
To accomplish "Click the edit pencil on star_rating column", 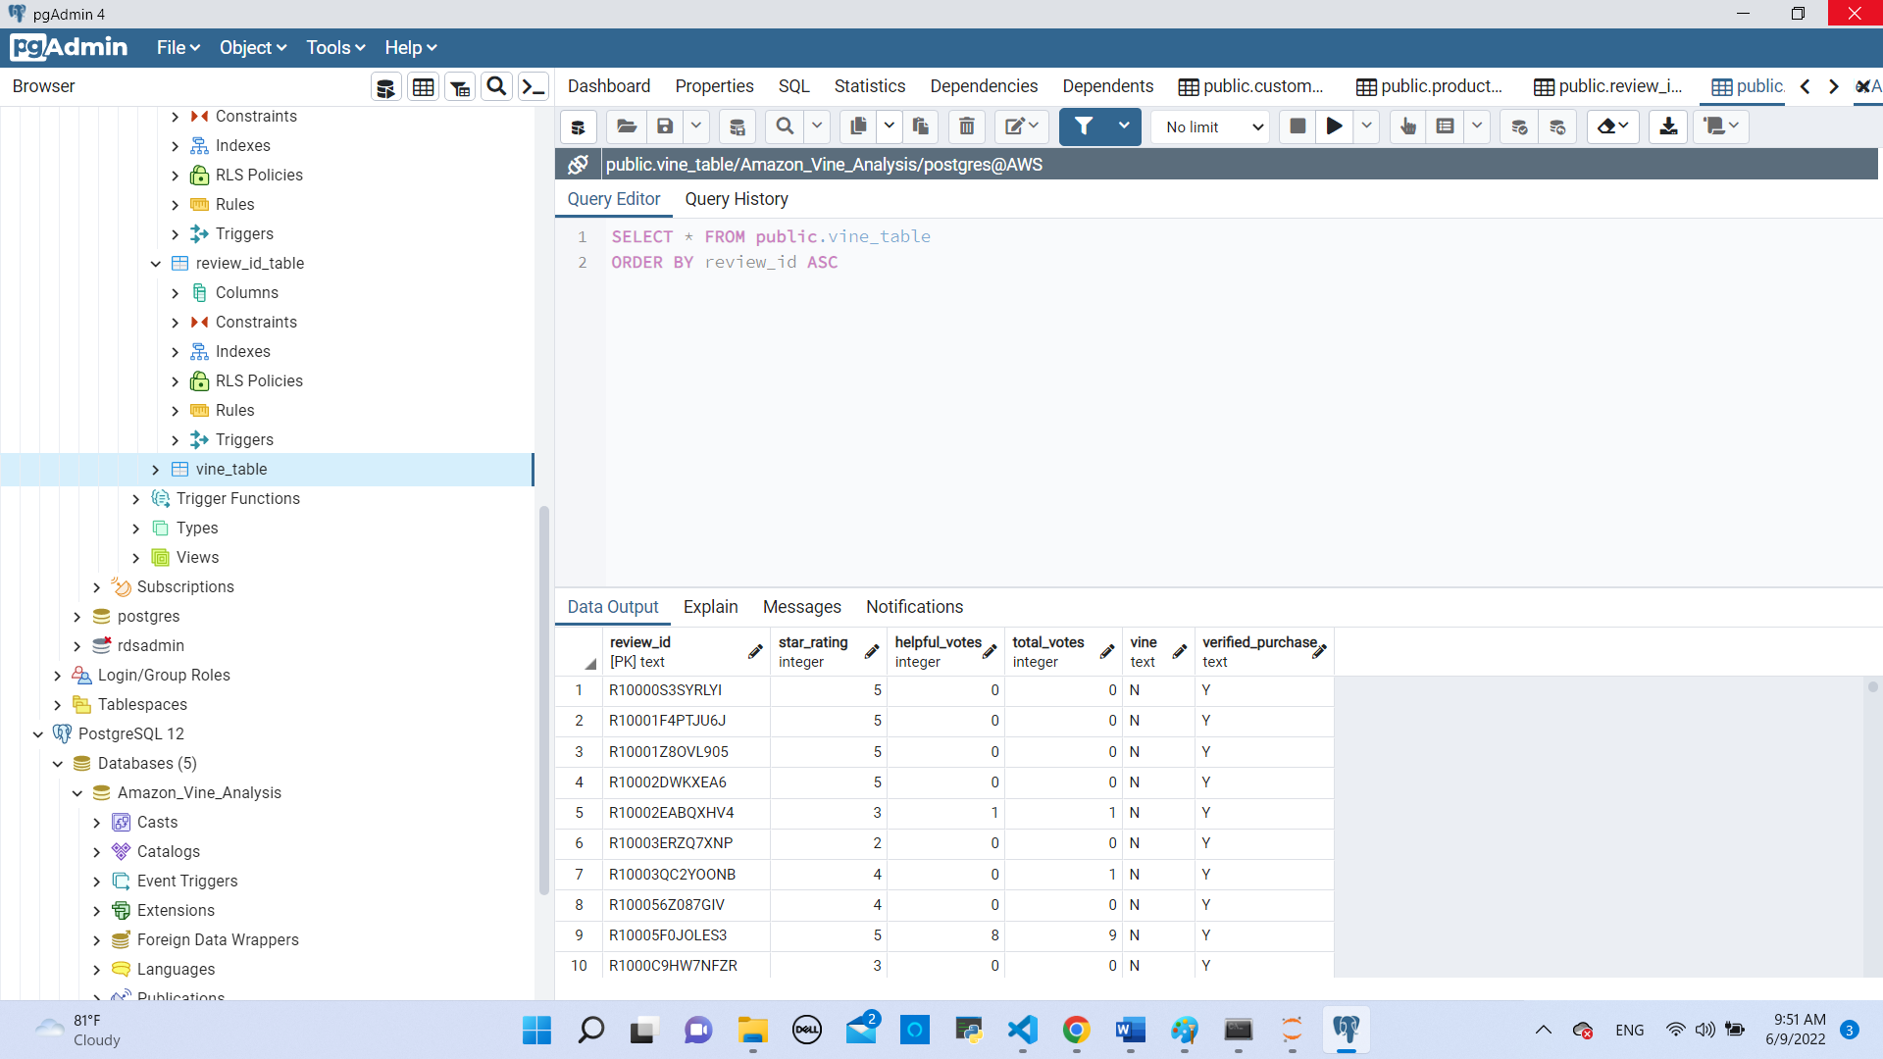I will pyautogui.click(x=871, y=652).
